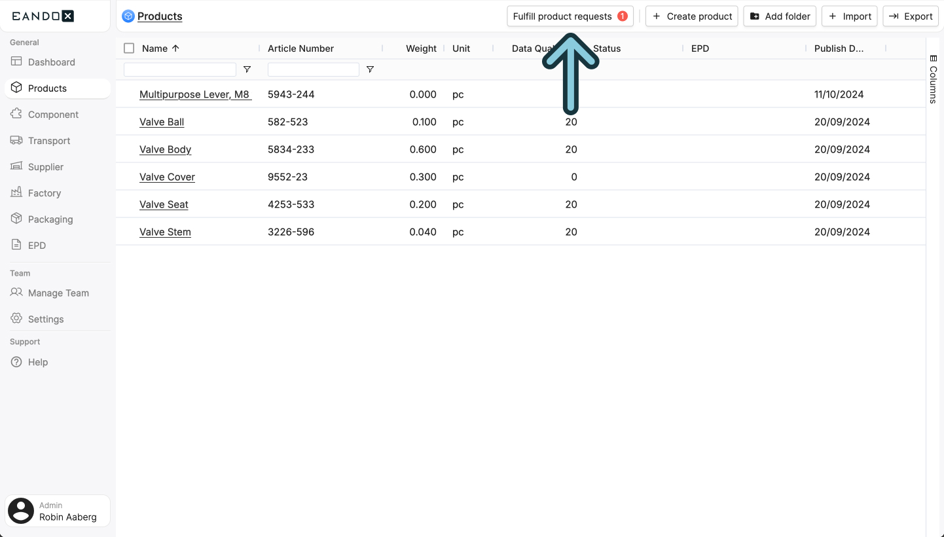The height and width of the screenshot is (537, 944).
Task: Expand the Robin Aaberg profile panel
Action: tap(57, 511)
